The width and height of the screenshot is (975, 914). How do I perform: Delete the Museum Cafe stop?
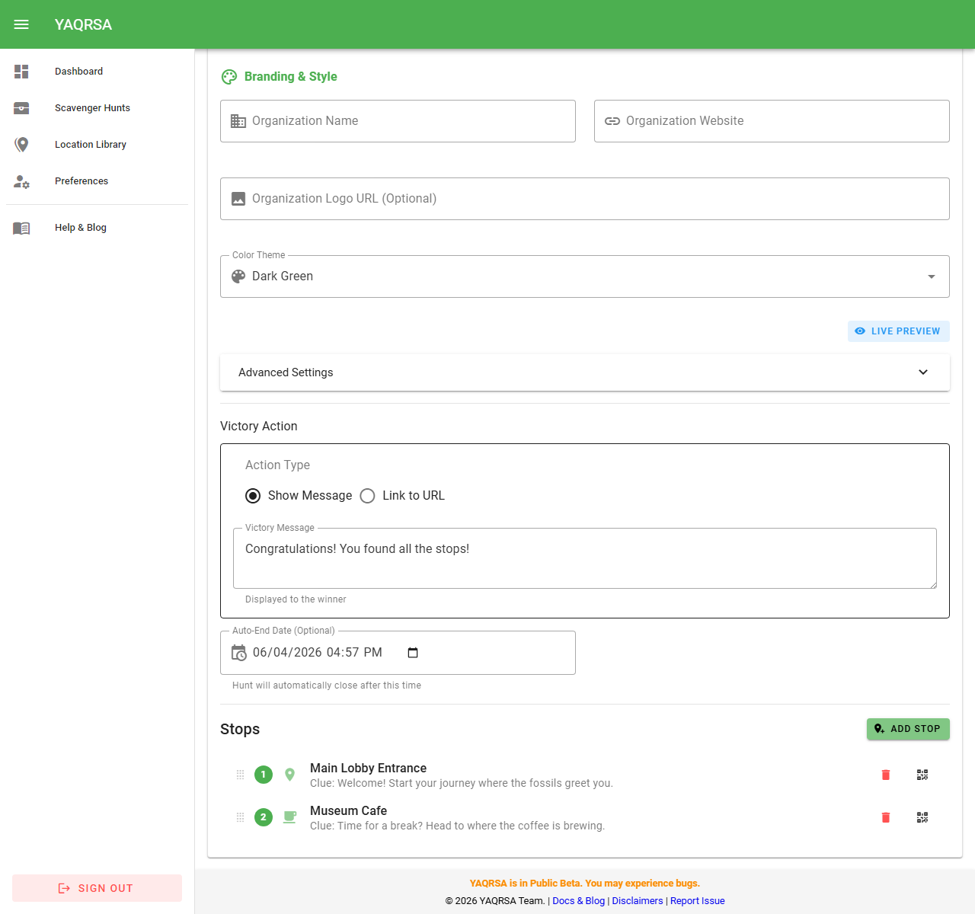pyautogui.click(x=886, y=817)
